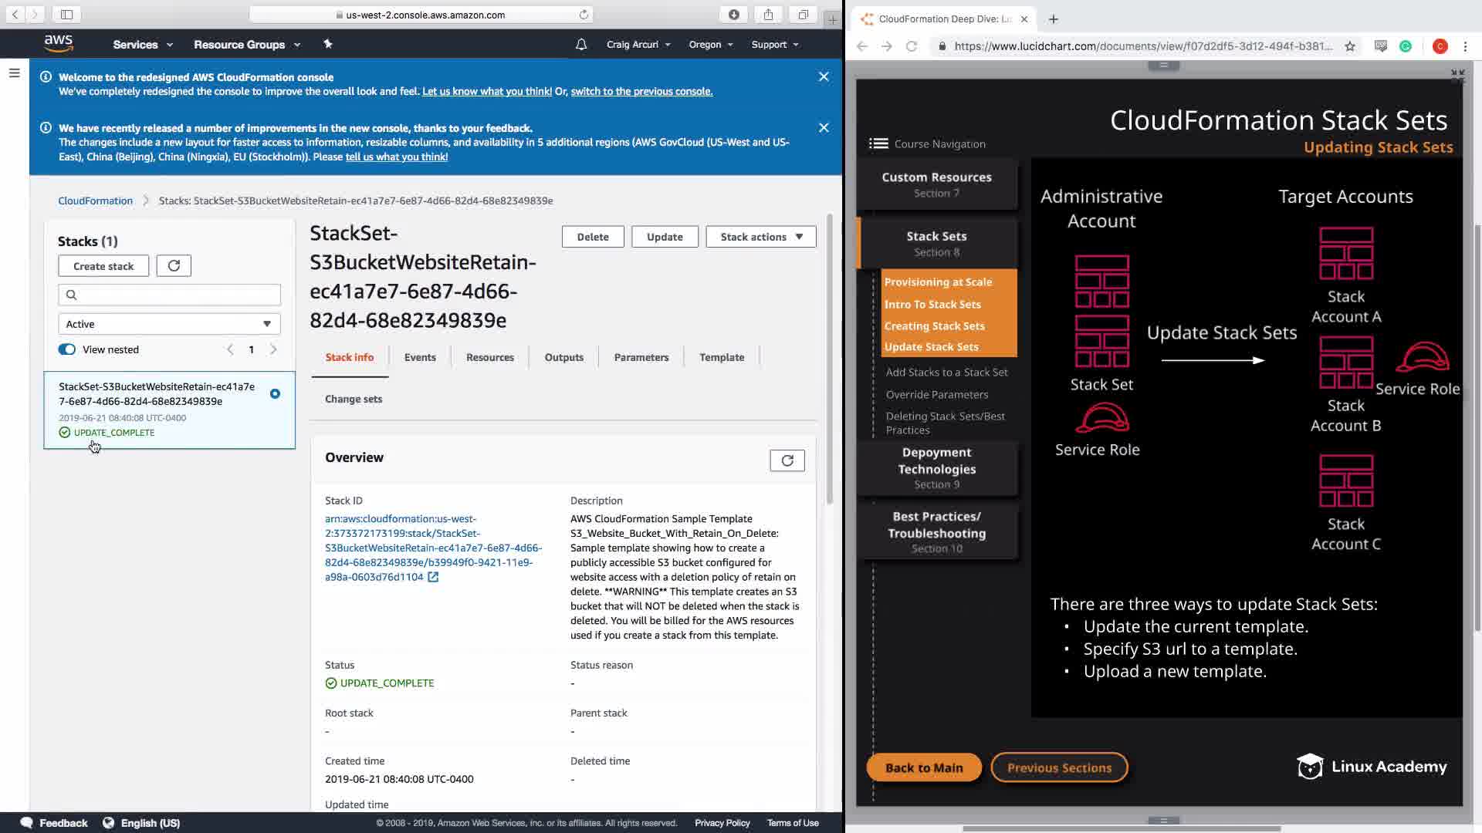1482x833 pixels.
Task: Click the Update button
Action: 664,237
